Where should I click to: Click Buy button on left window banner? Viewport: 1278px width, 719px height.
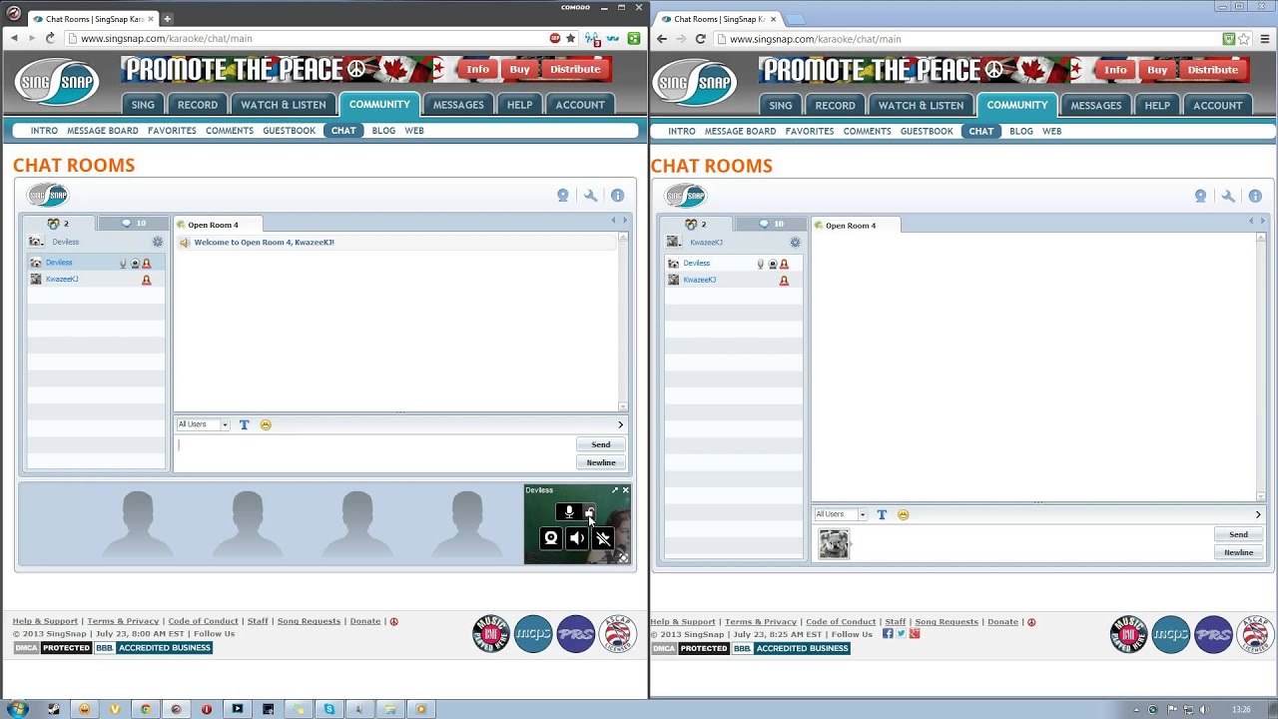[519, 69]
